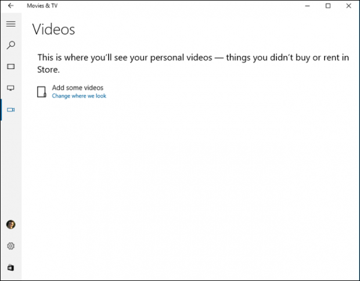Click the "Movies & TV" window title
360x281 pixels.
(42, 6)
